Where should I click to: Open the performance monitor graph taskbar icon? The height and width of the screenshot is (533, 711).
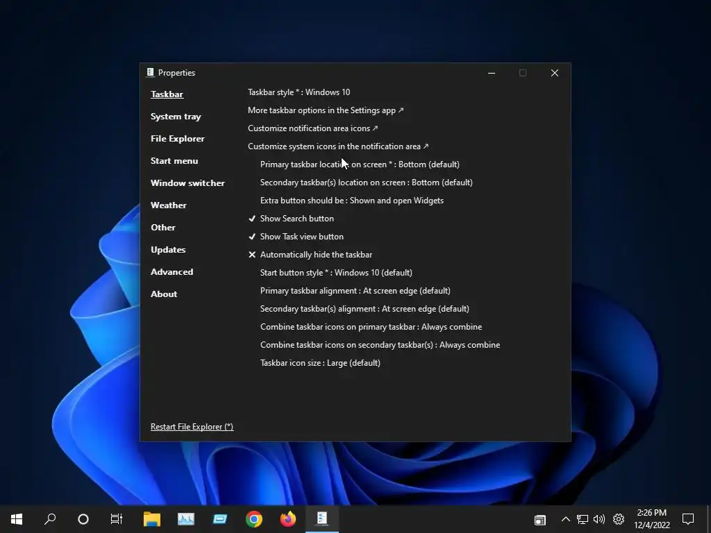pyautogui.click(x=186, y=519)
